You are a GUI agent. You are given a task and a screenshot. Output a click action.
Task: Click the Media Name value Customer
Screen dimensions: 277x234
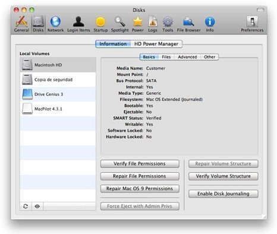coord(156,68)
